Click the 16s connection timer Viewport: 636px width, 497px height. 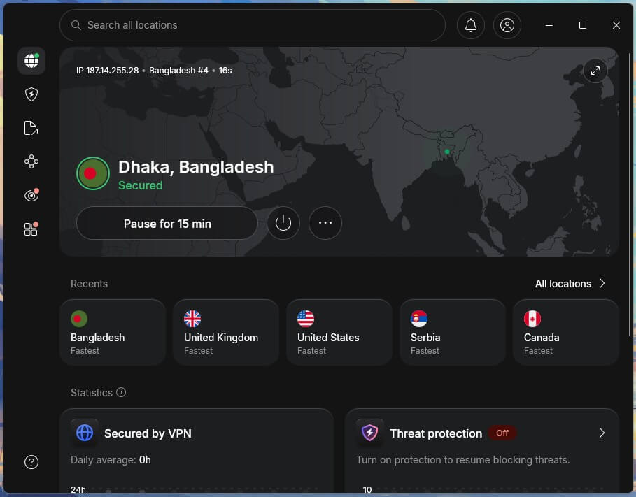225,71
